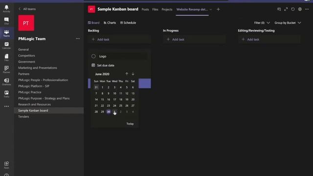
Task: Click Set due date field
Action: click(x=106, y=65)
